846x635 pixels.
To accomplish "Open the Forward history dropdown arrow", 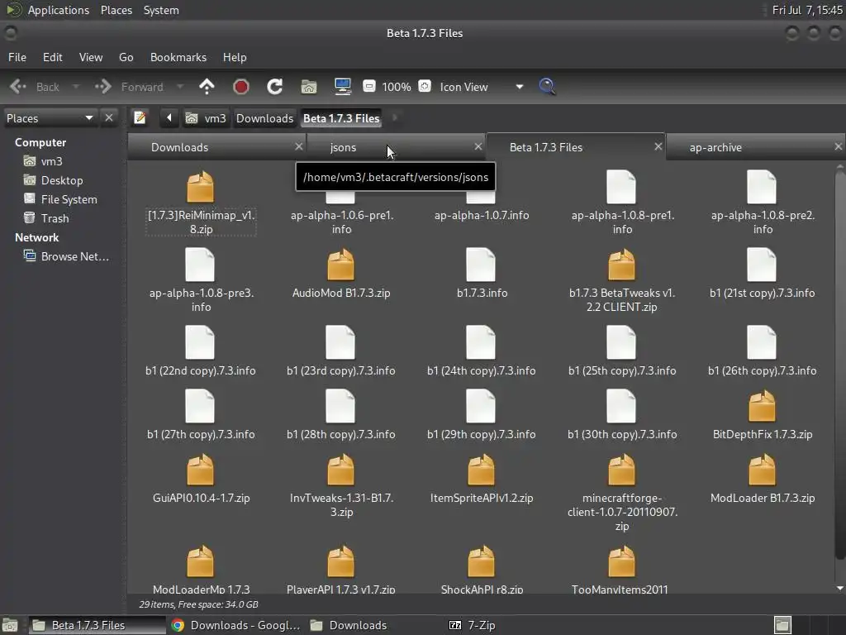I will [x=180, y=86].
